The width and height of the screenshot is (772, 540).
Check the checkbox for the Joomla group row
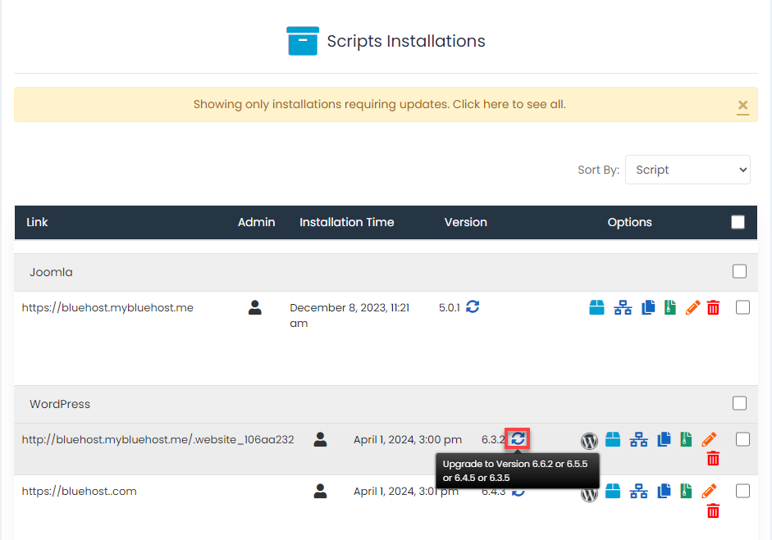point(739,271)
